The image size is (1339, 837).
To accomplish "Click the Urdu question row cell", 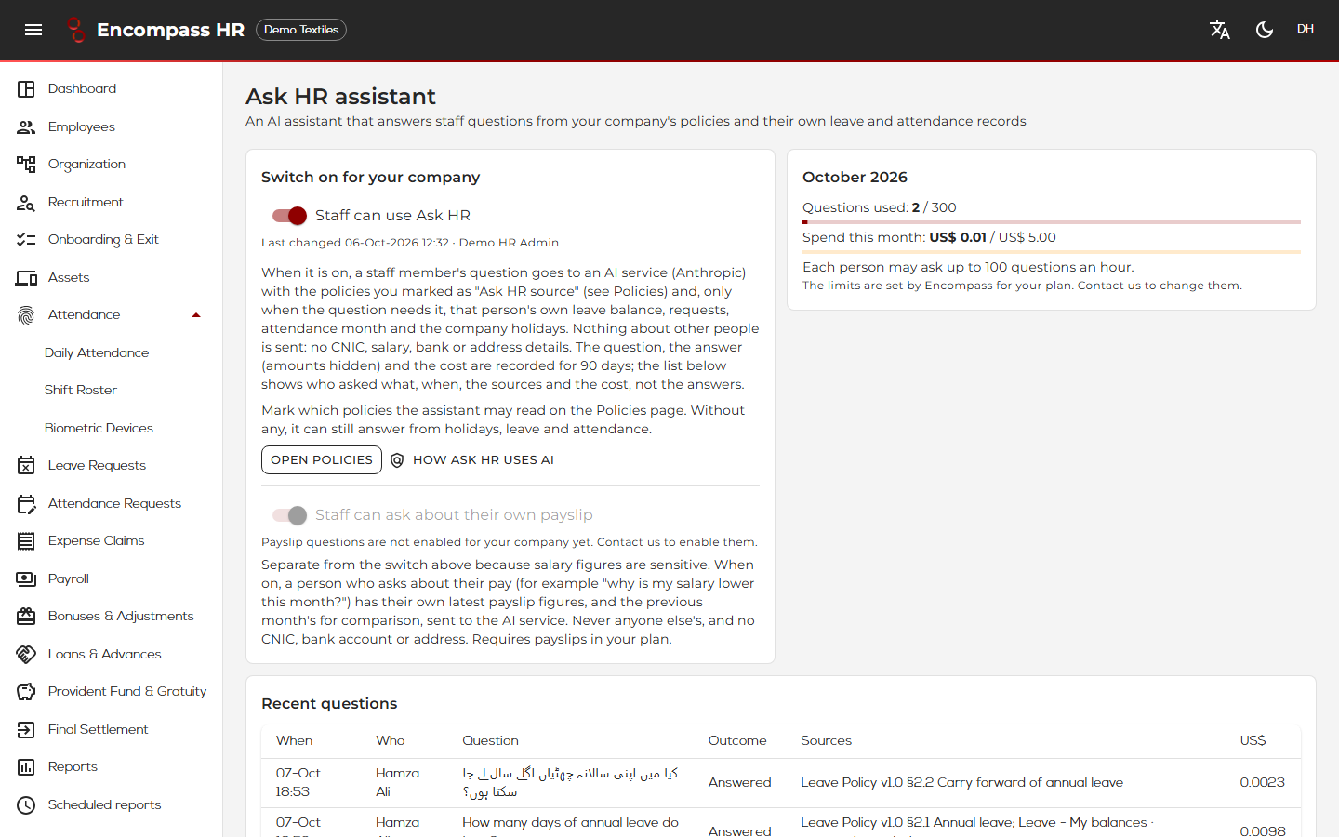I will [570, 783].
